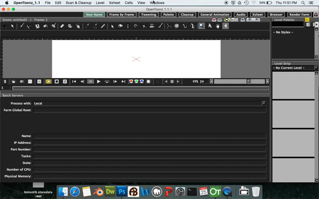
Task: Toggle loop playback
Action: click(107, 81)
